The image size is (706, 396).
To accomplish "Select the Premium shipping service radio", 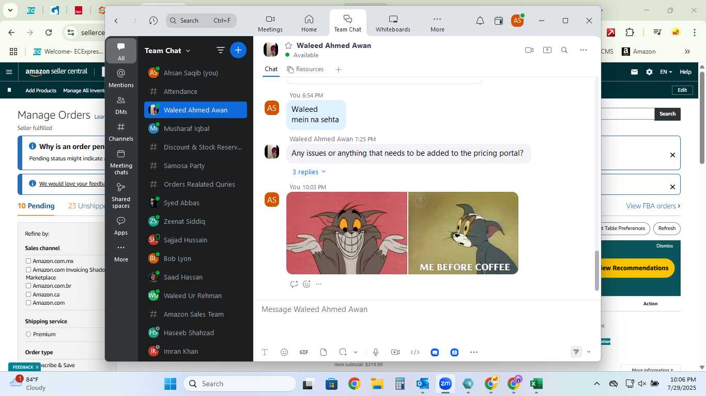I will (28, 334).
